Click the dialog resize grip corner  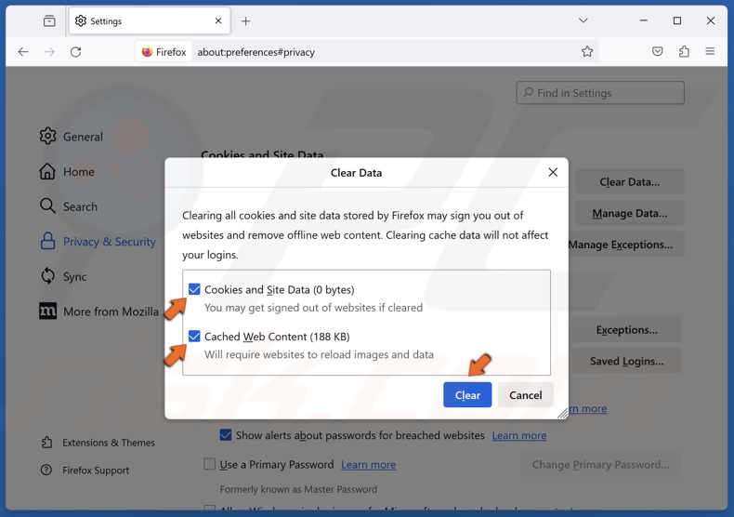tap(563, 413)
